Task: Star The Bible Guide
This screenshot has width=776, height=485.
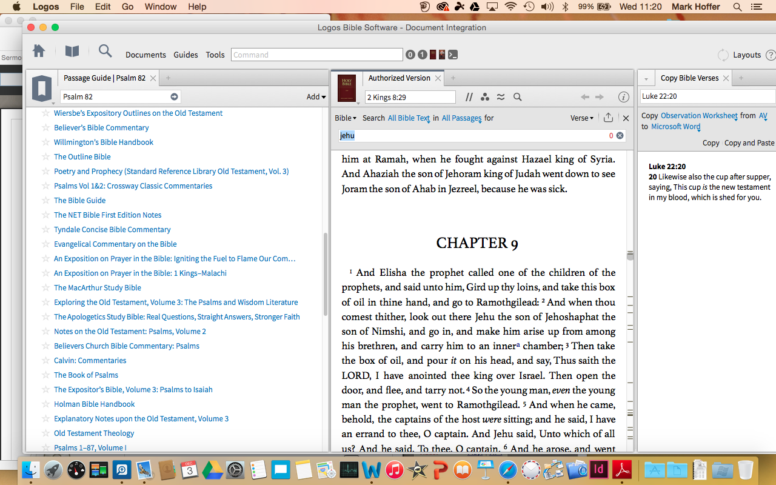Action: [45, 201]
